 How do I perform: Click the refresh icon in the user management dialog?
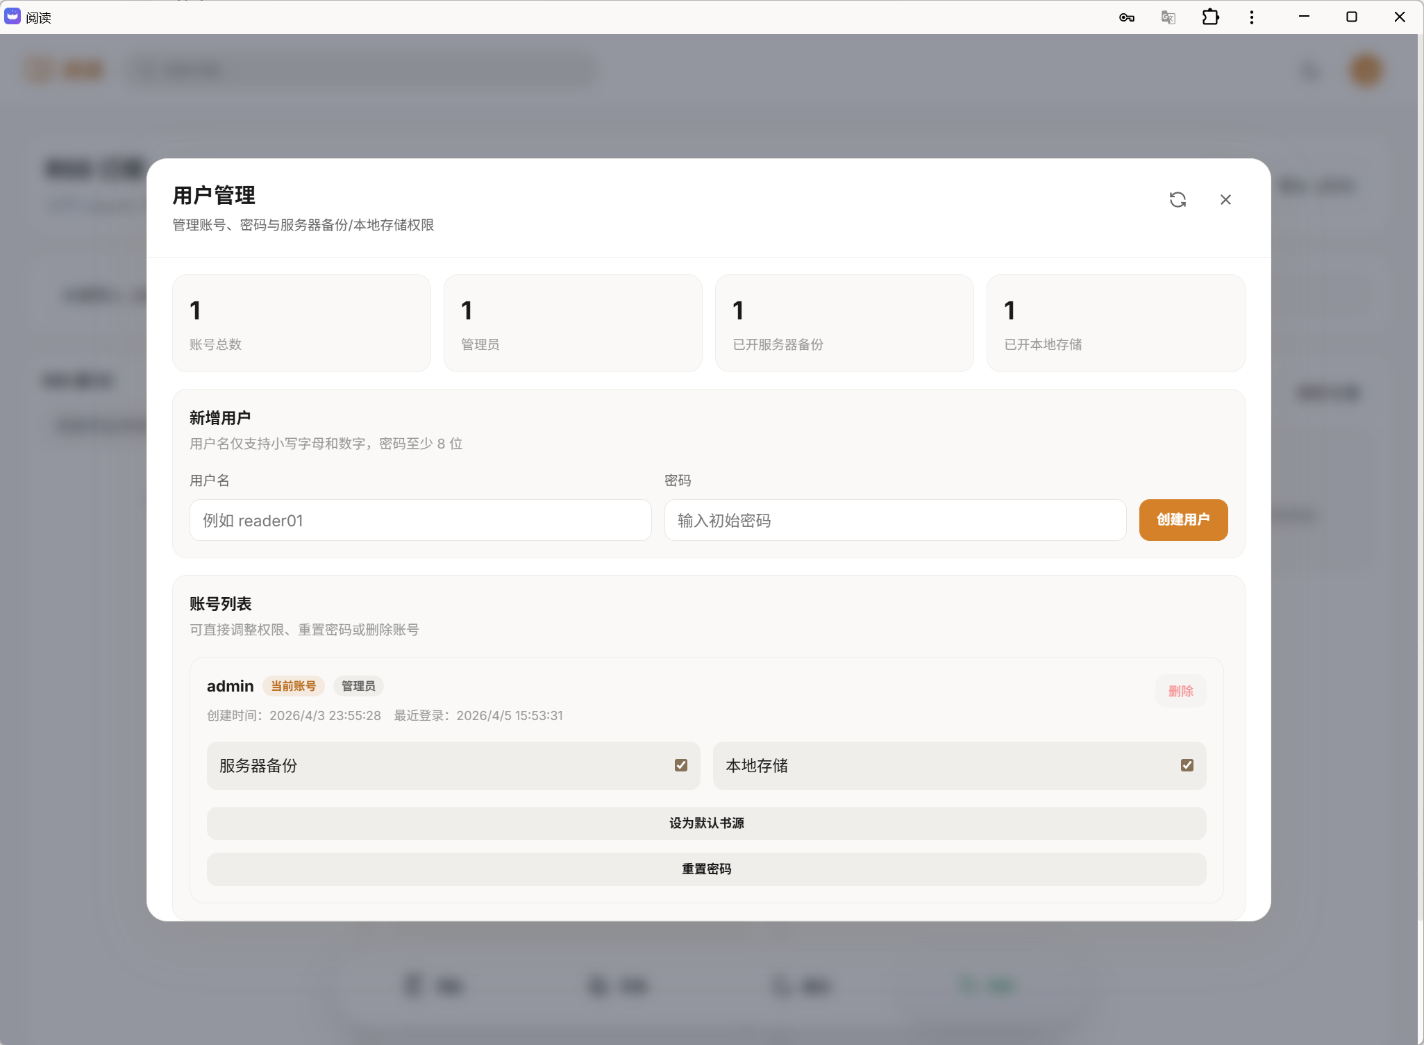pos(1178,199)
